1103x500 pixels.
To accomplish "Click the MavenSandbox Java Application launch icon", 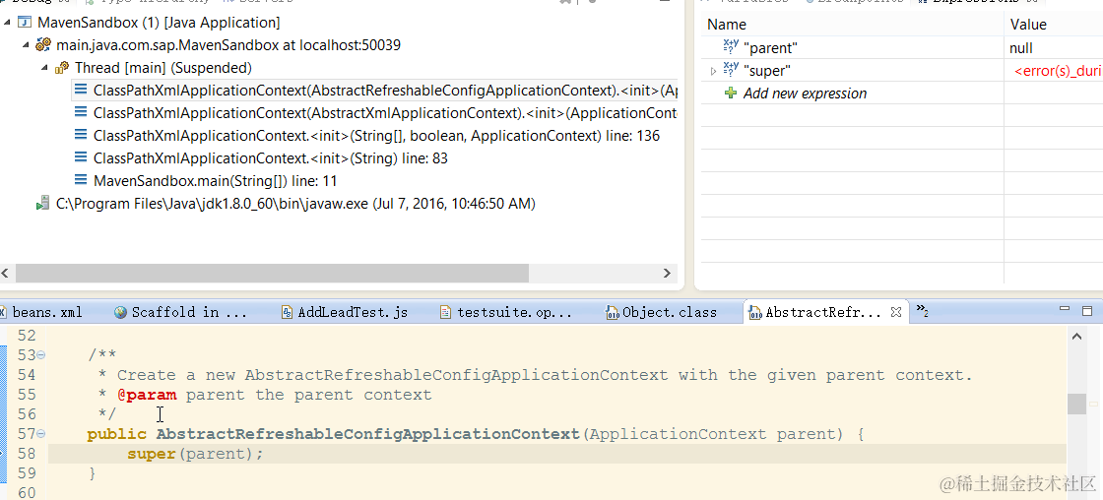I will 24,23.
